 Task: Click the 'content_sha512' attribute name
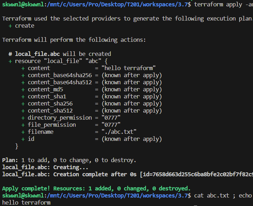(x=50, y=110)
